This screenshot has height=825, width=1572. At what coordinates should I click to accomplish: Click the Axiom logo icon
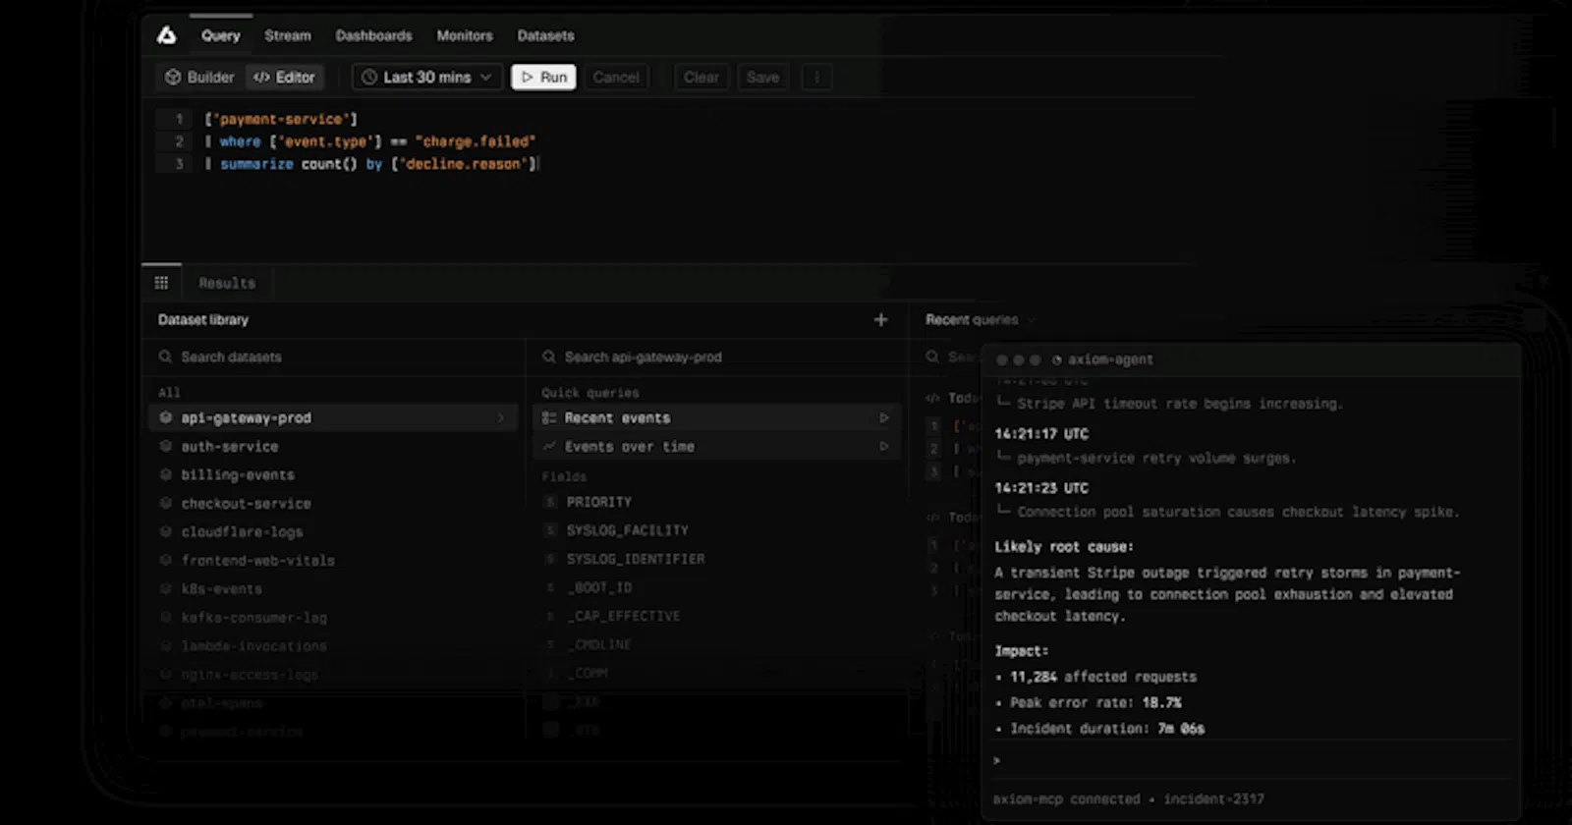167,35
